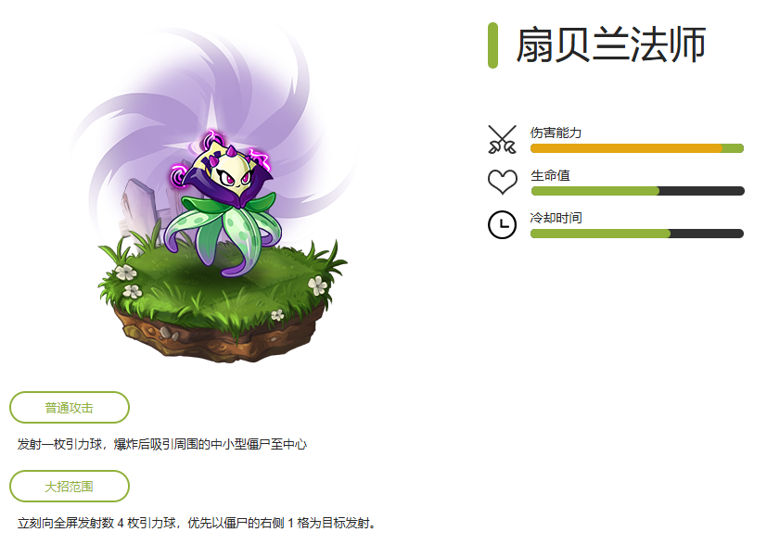Click the 伤害能力 orange stat bar
Screen dimensions: 780x545
[x=637, y=148]
